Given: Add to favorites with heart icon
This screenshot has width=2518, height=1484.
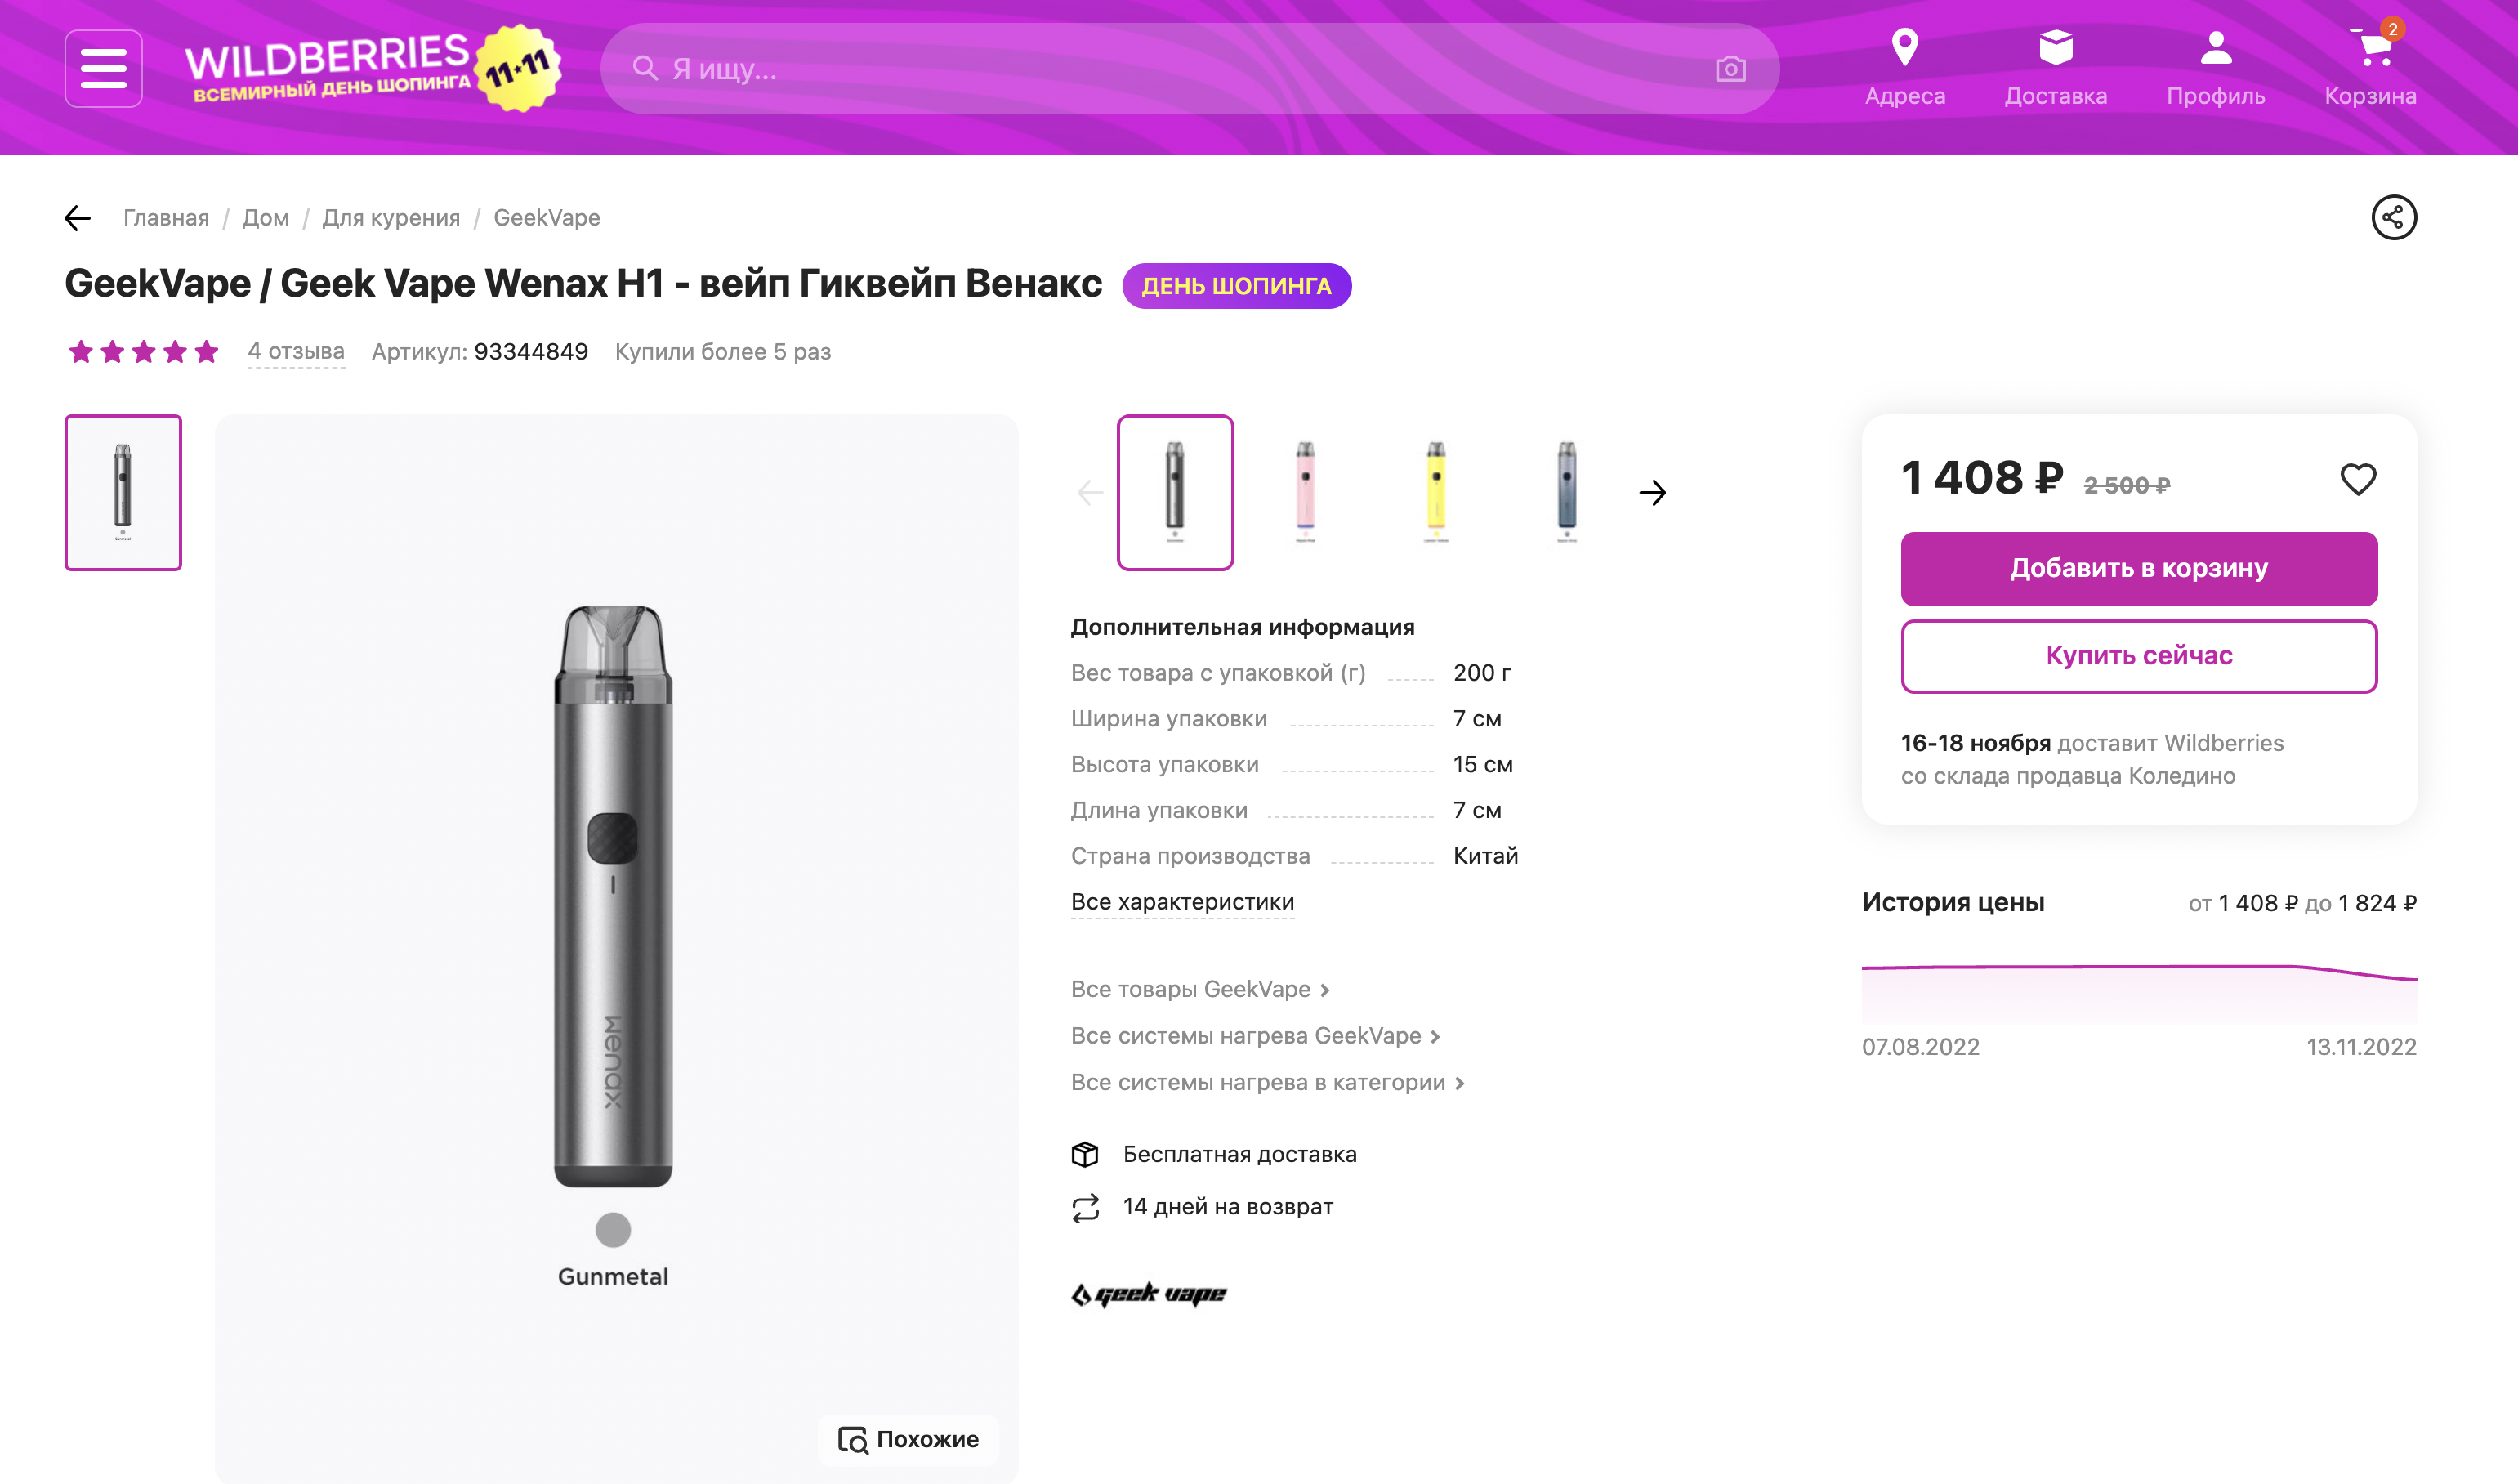Looking at the screenshot, I should [x=2357, y=479].
